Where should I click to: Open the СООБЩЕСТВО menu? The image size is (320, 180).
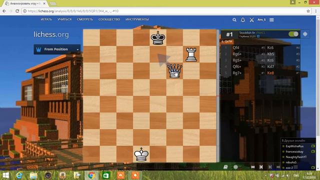point(109,19)
